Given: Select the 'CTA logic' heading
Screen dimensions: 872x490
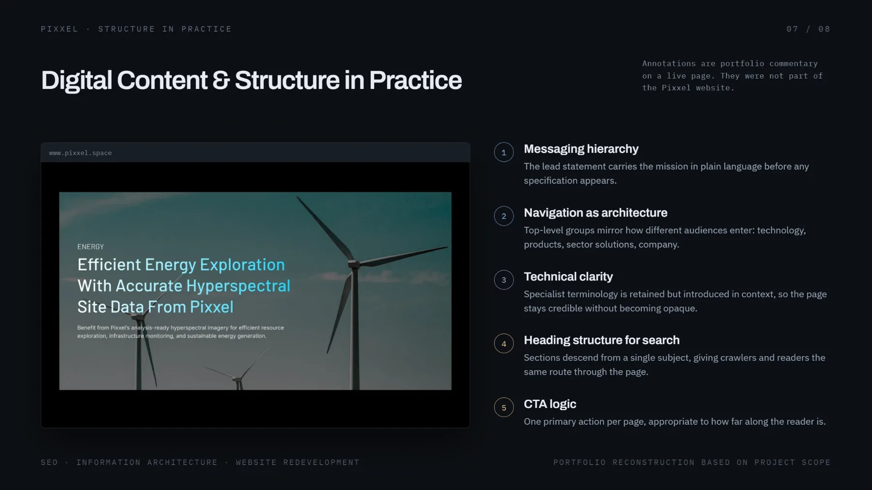Looking at the screenshot, I should [550, 404].
